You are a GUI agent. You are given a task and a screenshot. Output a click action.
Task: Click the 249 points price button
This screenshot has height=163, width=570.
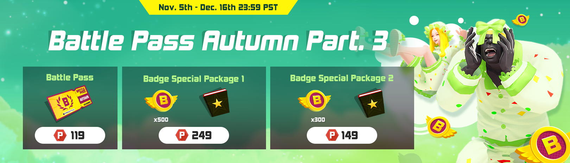[194, 135]
